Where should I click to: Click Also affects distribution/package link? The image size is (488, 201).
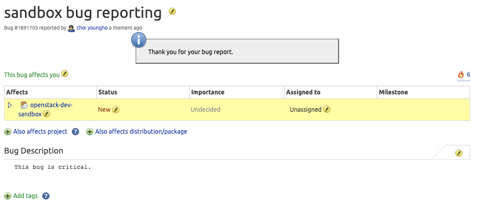141,131
